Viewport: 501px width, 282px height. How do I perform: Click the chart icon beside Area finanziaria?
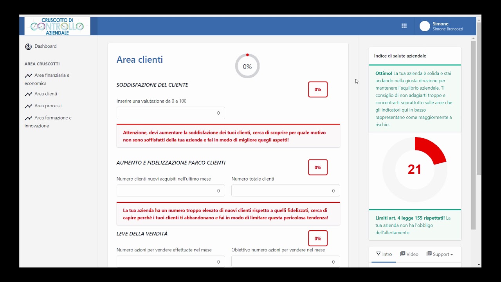tap(28, 76)
